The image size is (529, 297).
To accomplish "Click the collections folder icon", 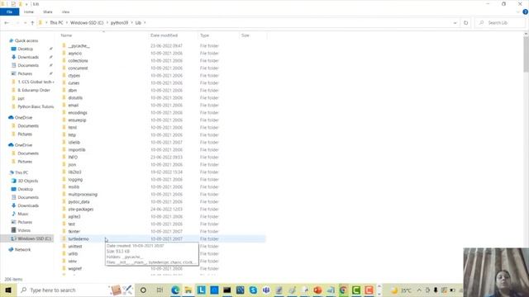I will tap(64, 60).
